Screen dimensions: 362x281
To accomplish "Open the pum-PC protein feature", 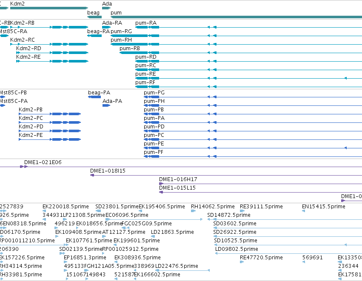I will pyautogui.click(x=154, y=136).
